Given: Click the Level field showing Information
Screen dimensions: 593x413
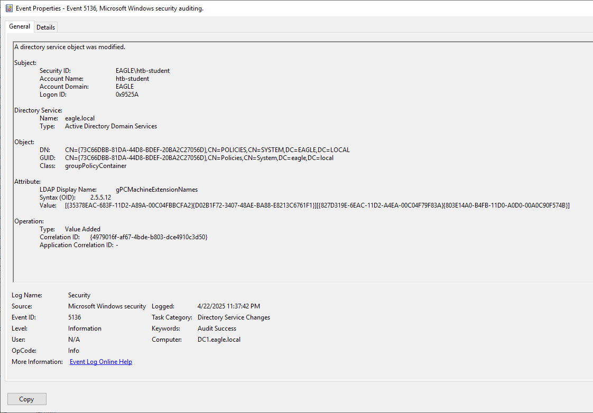Looking at the screenshot, I should (x=85, y=328).
